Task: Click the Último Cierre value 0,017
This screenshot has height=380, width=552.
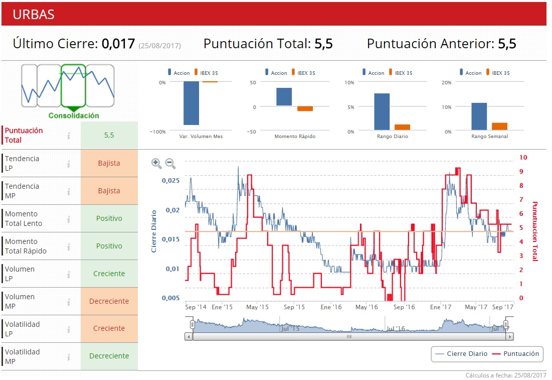Action: pyautogui.click(x=118, y=44)
